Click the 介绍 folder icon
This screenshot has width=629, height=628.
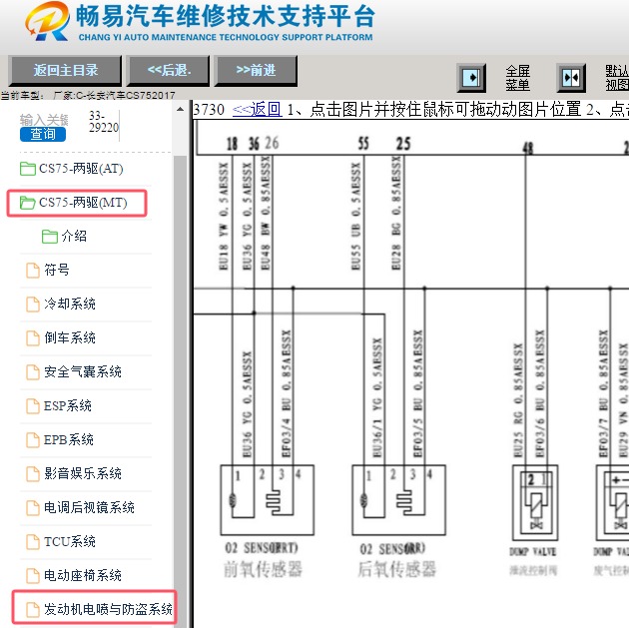pyautogui.click(x=50, y=237)
